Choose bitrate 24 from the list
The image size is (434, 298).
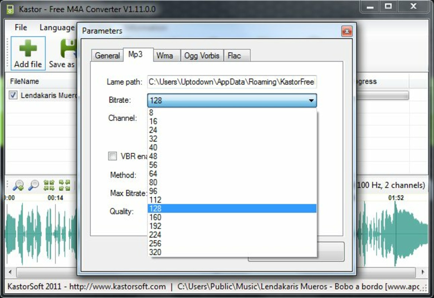coord(232,130)
